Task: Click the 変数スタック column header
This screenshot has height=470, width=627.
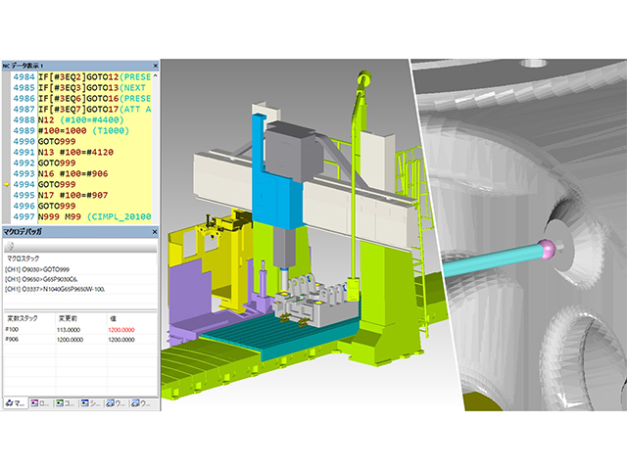Action: (x=23, y=318)
